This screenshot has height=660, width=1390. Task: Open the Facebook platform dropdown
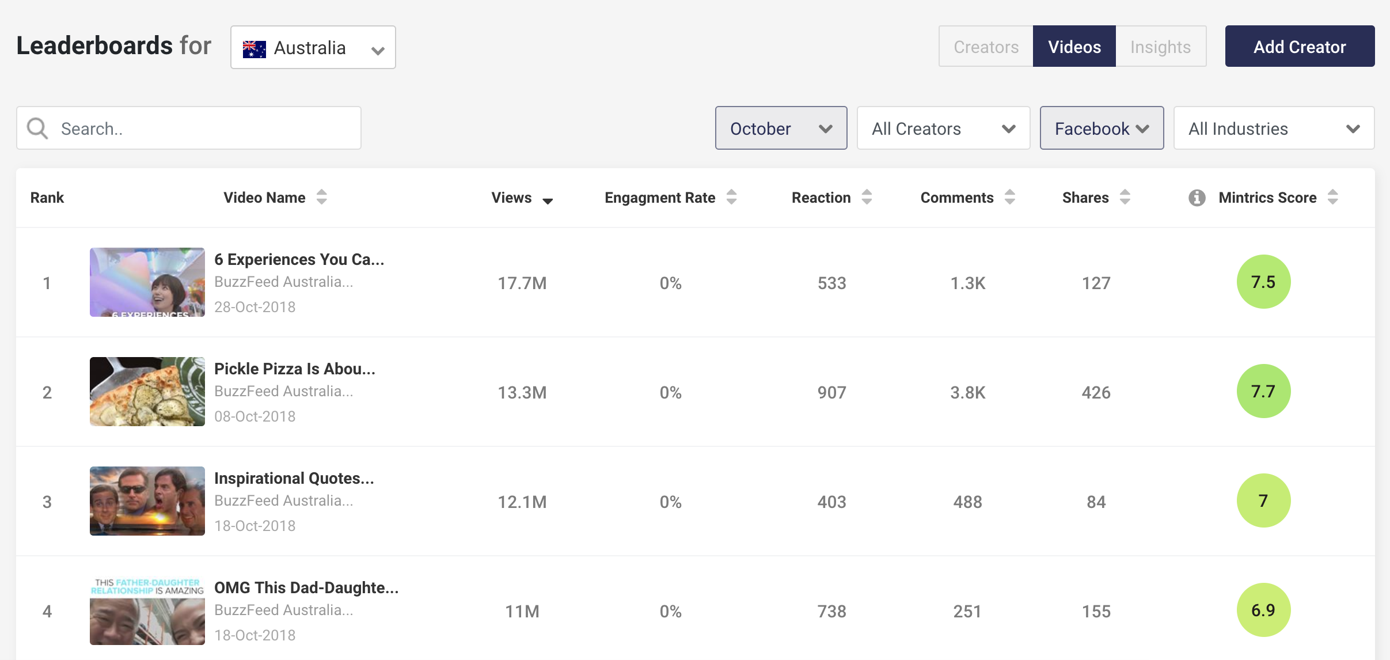(x=1101, y=128)
